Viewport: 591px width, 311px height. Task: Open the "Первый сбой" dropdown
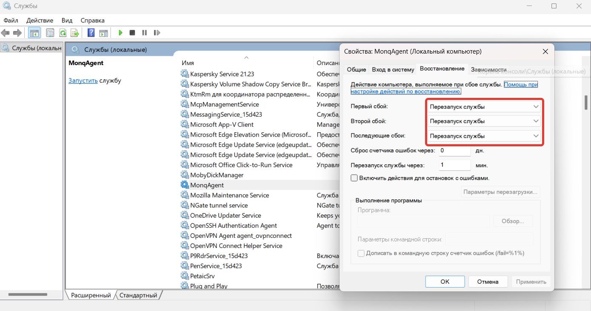pos(484,107)
